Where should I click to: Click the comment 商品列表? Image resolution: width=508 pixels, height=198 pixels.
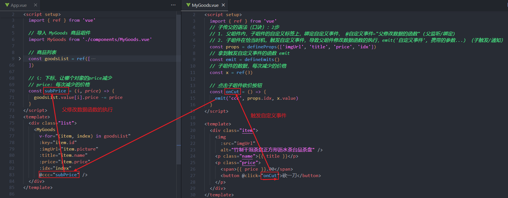42,52
